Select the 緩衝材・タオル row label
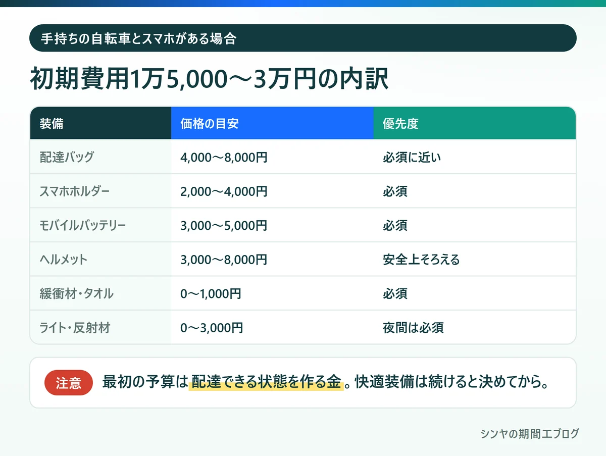 77,293
